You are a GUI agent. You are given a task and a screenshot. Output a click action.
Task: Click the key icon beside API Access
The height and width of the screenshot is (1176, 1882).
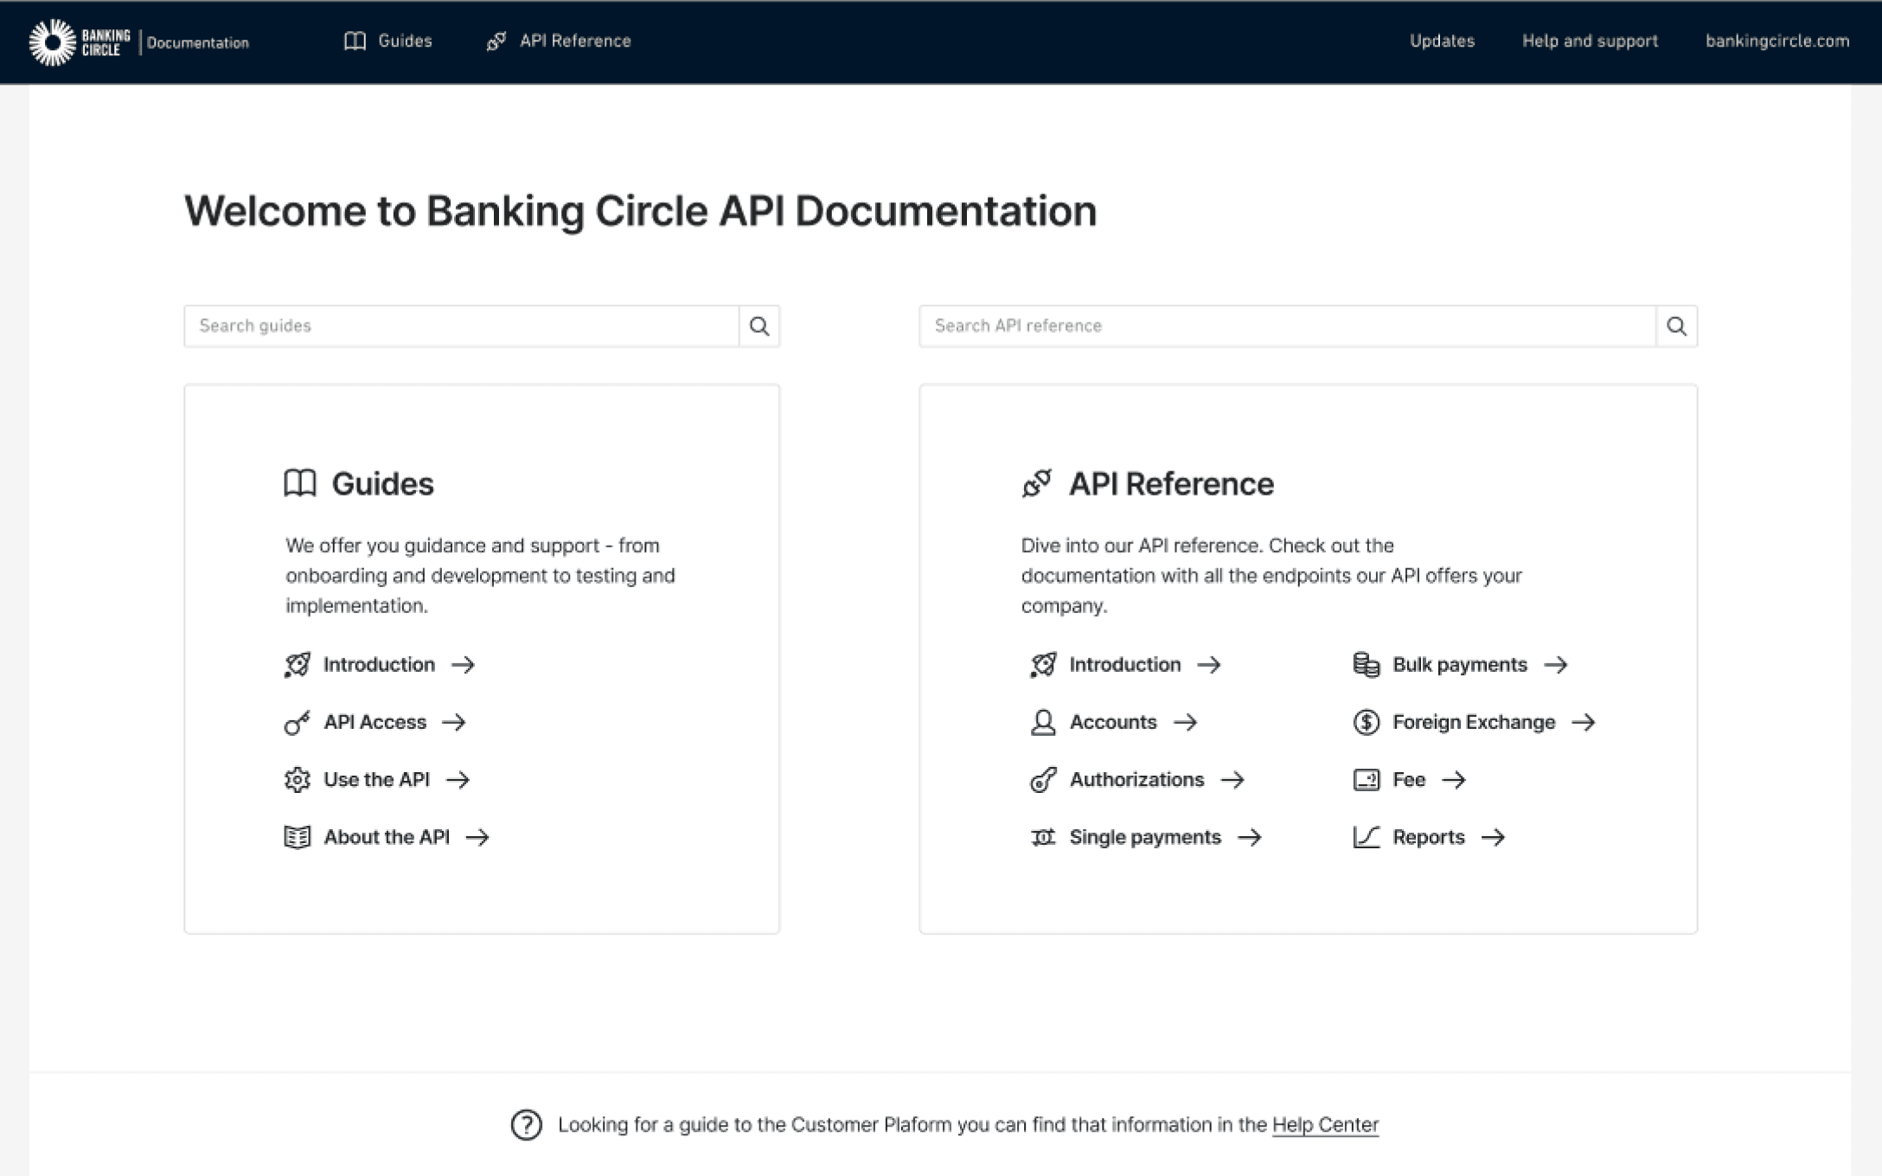click(297, 723)
